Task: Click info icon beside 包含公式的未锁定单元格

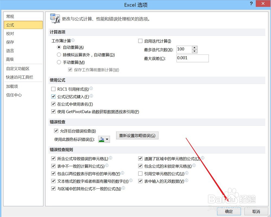Action: (x=194, y=165)
